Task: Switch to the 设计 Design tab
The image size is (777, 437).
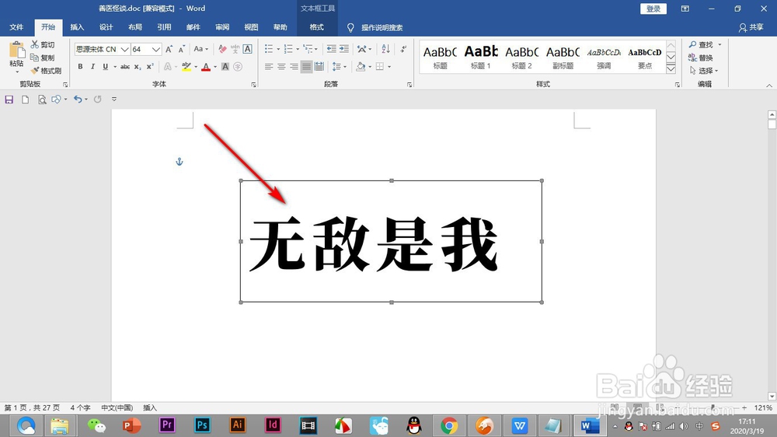Action: click(106, 27)
